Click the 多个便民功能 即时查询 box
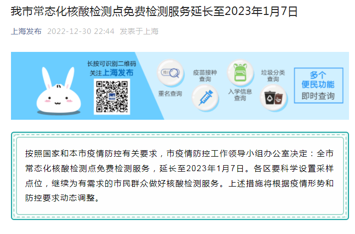Screen dimensions: 355x234 pyautogui.click(x=319, y=85)
